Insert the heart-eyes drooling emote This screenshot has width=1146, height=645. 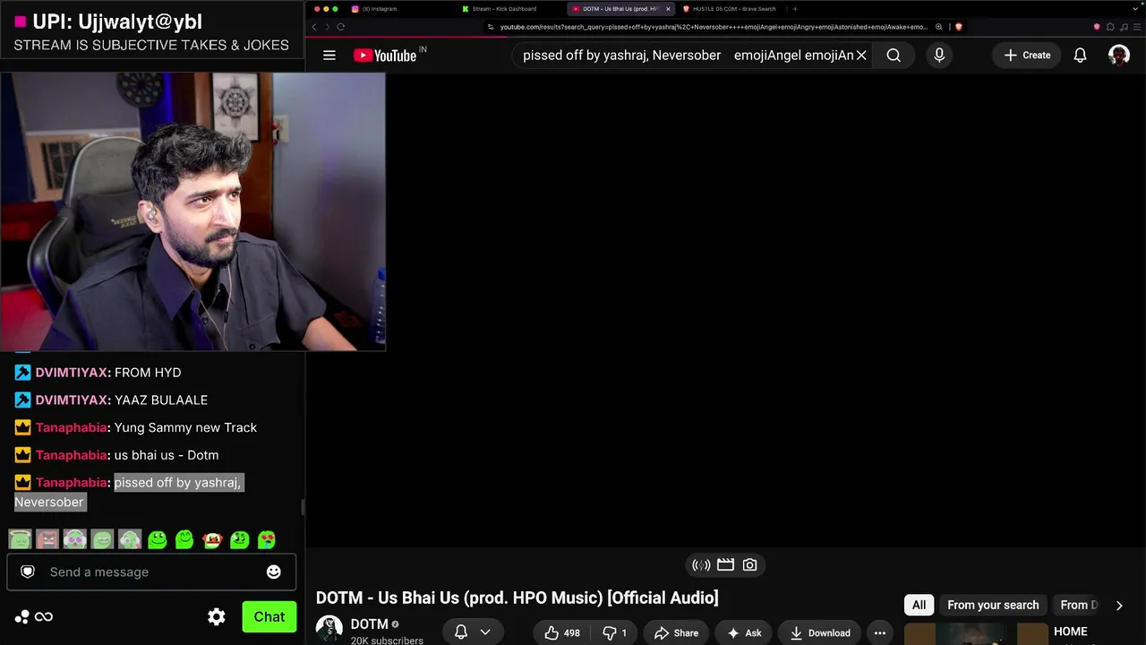point(267,539)
